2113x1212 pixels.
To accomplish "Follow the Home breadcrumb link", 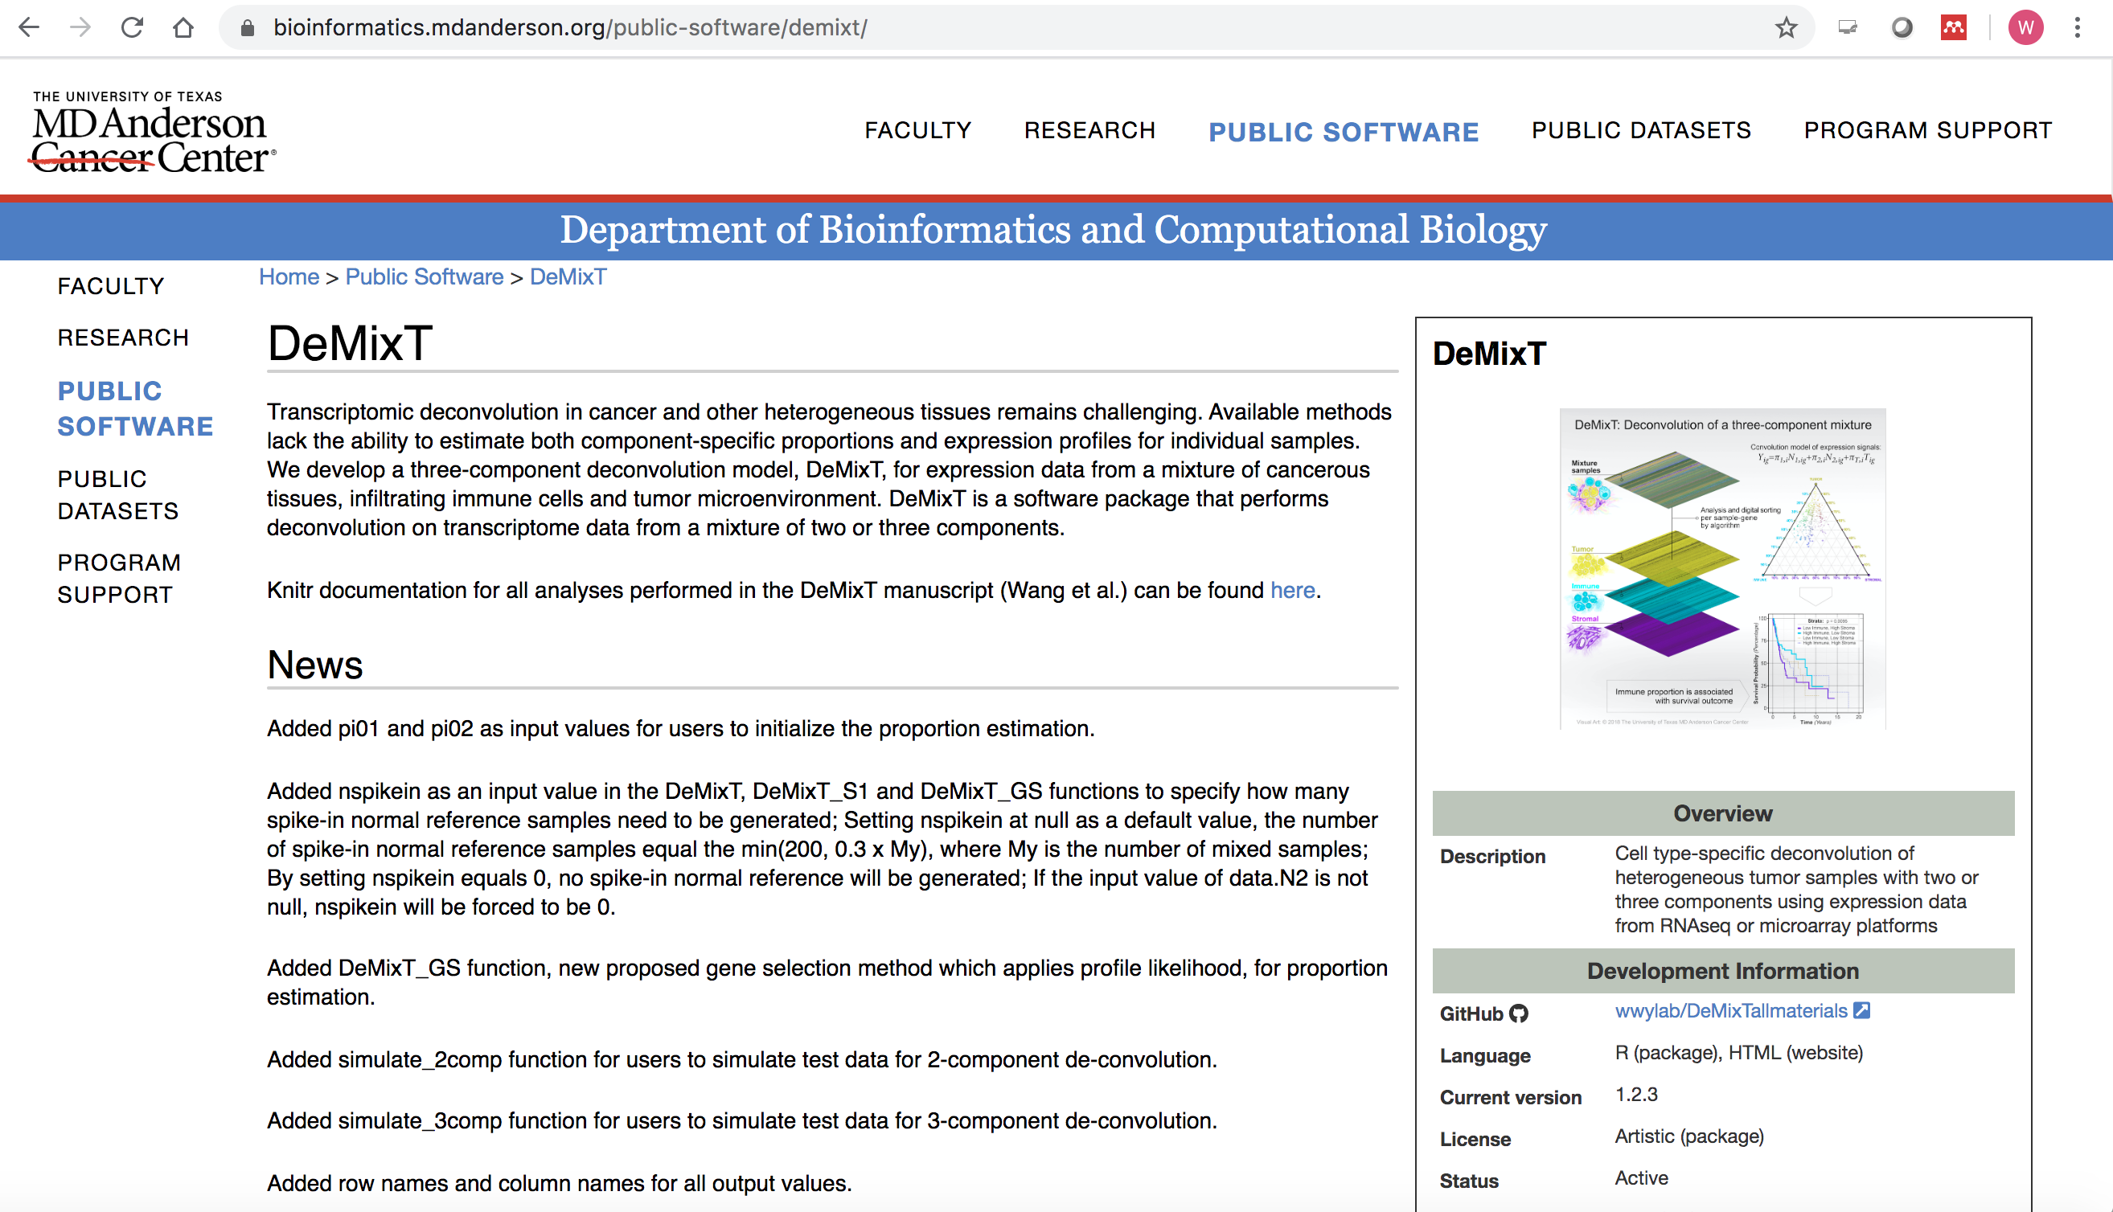I will pyautogui.click(x=289, y=276).
